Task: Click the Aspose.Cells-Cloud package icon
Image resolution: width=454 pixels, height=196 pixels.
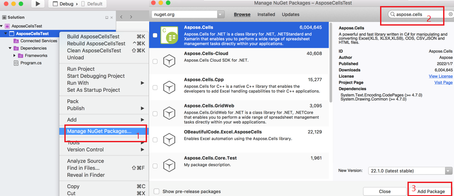Action: (169, 61)
